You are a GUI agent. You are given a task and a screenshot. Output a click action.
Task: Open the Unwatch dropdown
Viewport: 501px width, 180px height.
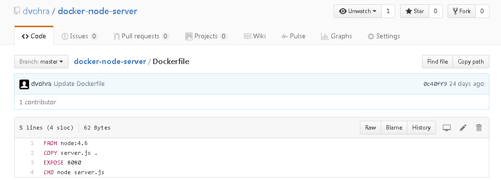pos(357,11)
